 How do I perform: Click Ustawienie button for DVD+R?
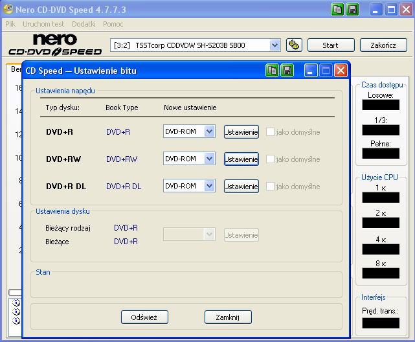pos(241,132)
